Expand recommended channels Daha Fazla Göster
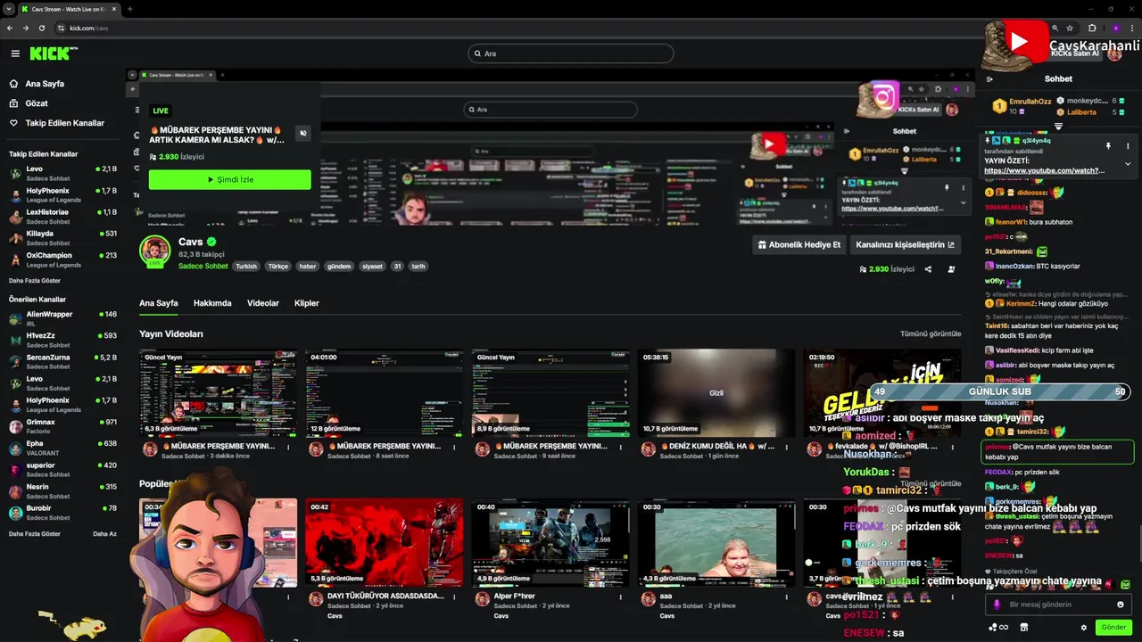 click(35, 533)
